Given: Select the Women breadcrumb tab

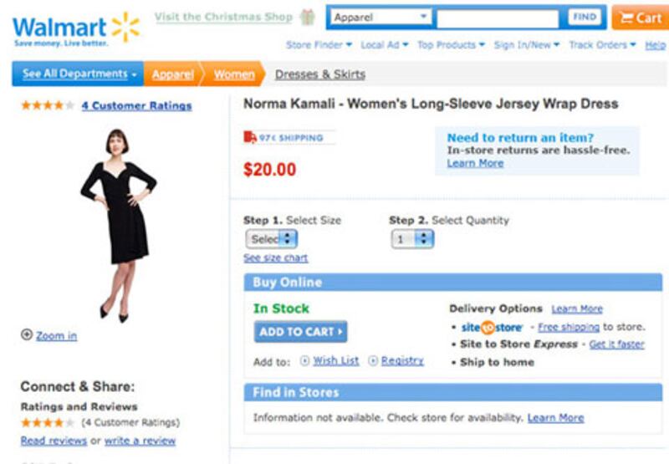Looking at the screenshot, I should point(233,74).
